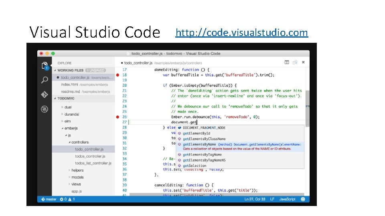Viewport: 385px width, 216px height.
Task: Click the 1 UNSAVED badge
Action: click(96, 70)
